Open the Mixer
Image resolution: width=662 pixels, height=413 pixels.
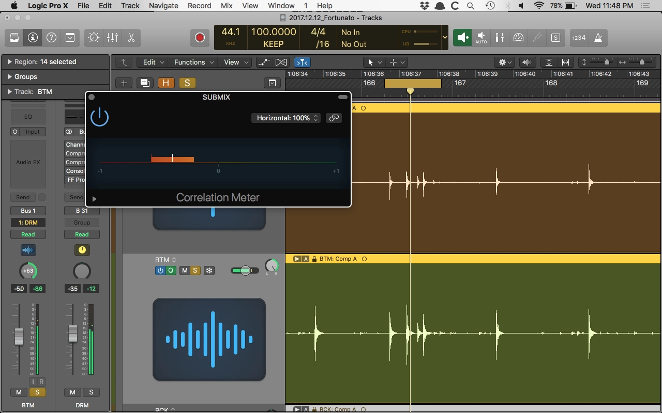112,38
